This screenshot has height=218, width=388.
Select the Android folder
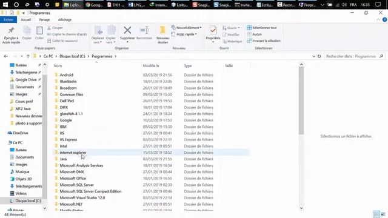(66, 75)
